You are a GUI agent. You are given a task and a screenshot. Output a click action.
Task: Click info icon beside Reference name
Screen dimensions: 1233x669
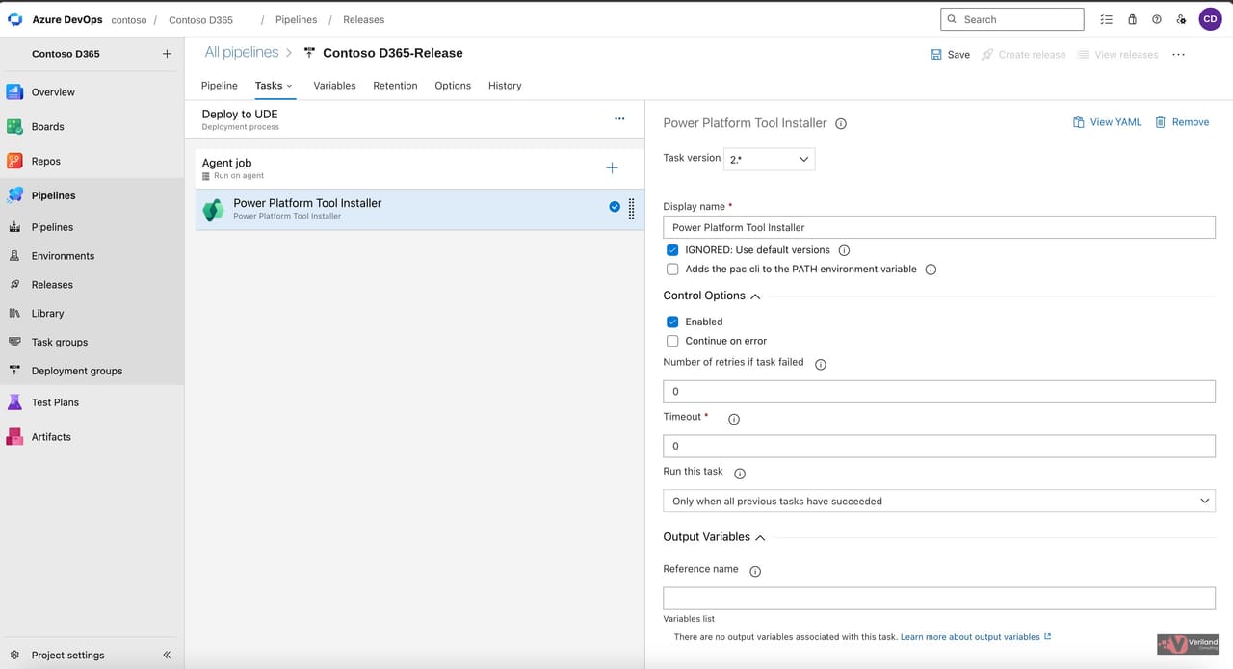point(755,572)
